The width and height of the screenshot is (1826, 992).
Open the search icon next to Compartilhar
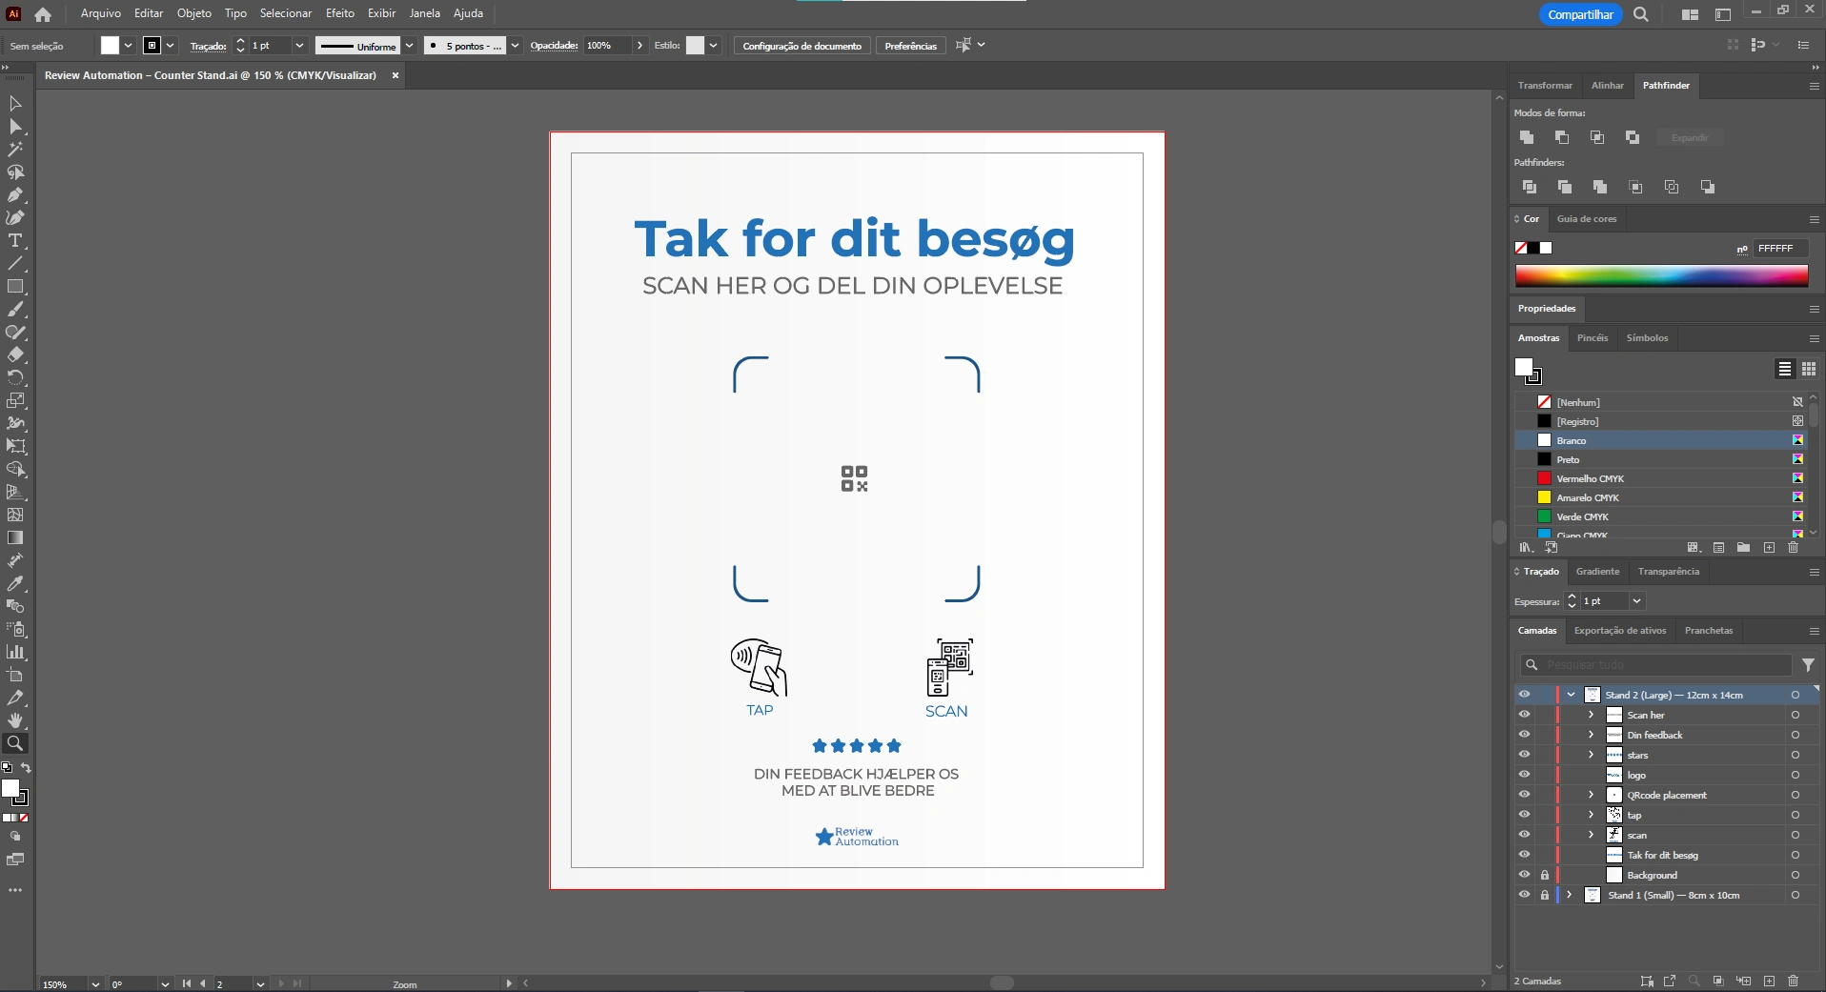pos(1640,14)
